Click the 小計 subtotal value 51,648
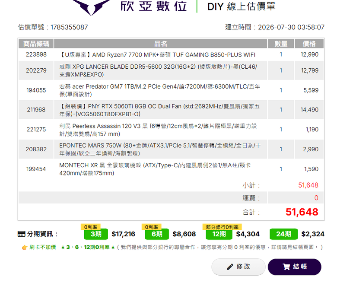This screenshot has height=283, width=337. (x=308, y=185)
